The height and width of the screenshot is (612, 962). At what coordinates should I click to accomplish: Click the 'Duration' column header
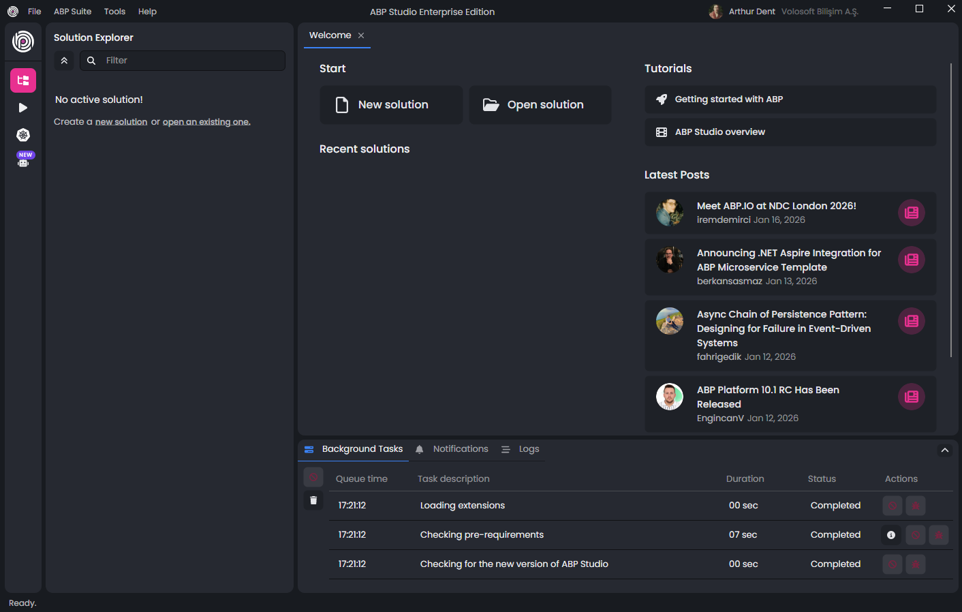745,479
